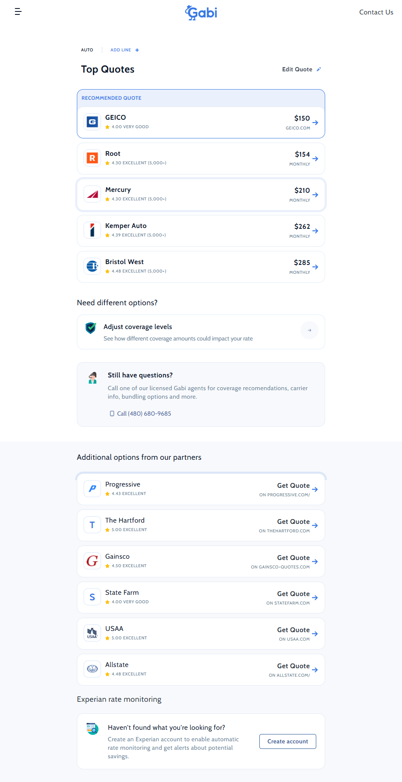The height and width of the screenshot is (782, 402).
Task: Click the Mercury logo icon
Action: pyautogui.click(x=92, y=194)
